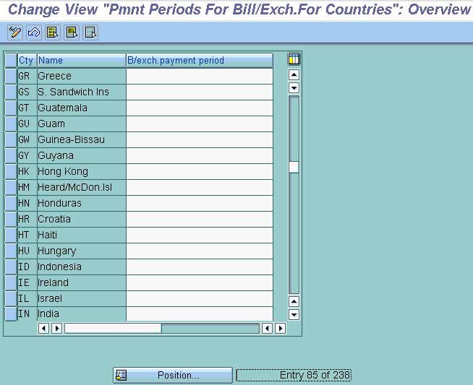Image resolution: width=473 pixels, height=385 pixels.
Task: Click the 'Guyana' name cell
Action: pyautogui.click(x=82, y=155)
